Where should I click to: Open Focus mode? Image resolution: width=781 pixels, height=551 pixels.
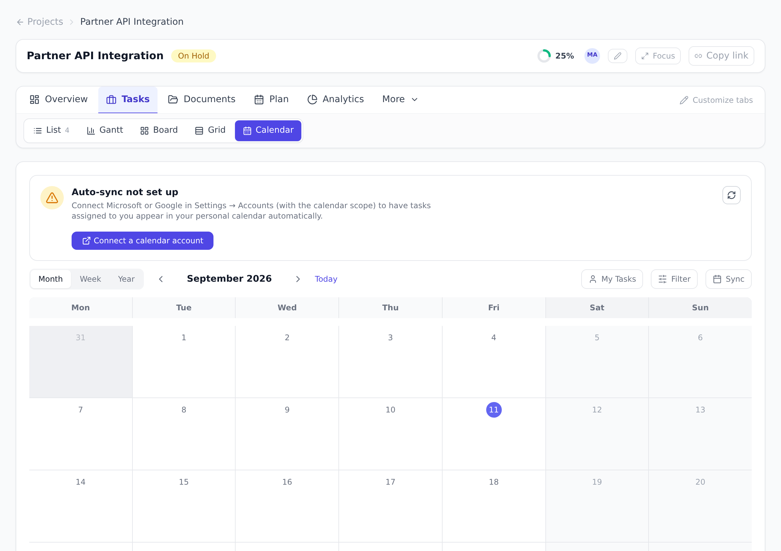tap(658, 56)
